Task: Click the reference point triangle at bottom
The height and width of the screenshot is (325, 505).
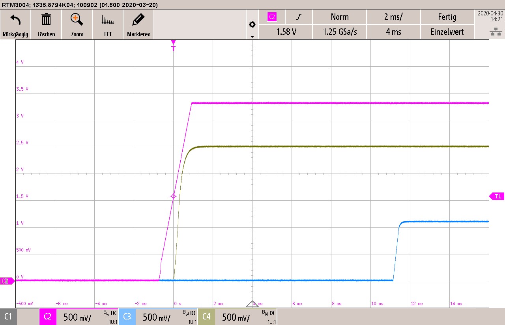Action: (252, 304)
